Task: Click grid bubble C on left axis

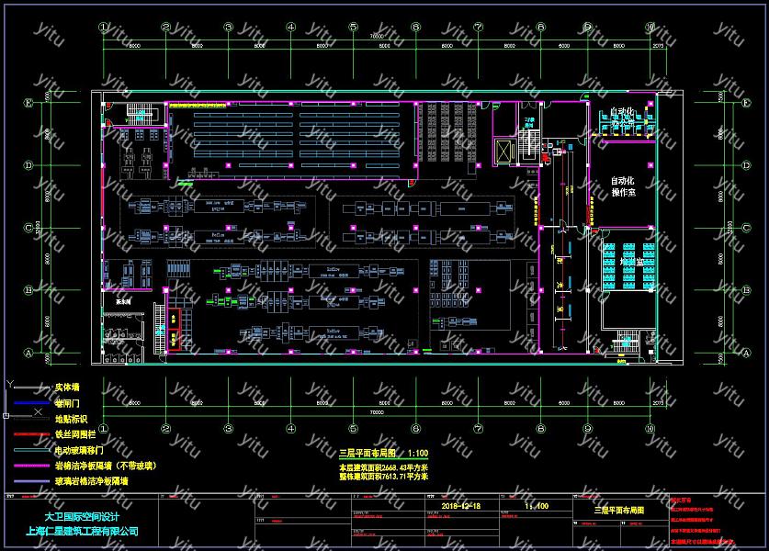Action: tap(29, 228)
